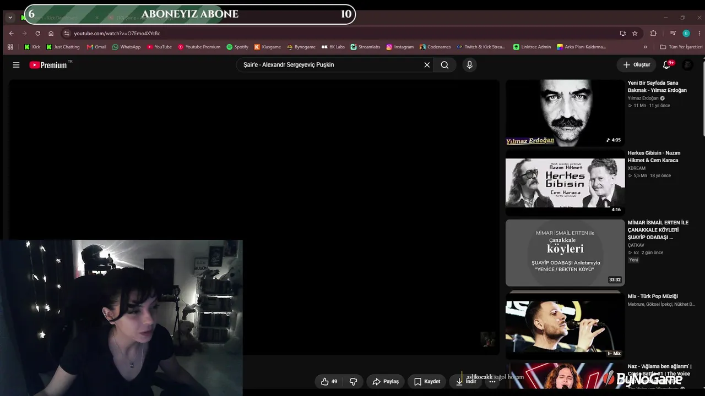Expand the hidden bookmarks overflow chevron
Image resolution: width=705 pixels, height=396 pixels.
pos(646,47)
